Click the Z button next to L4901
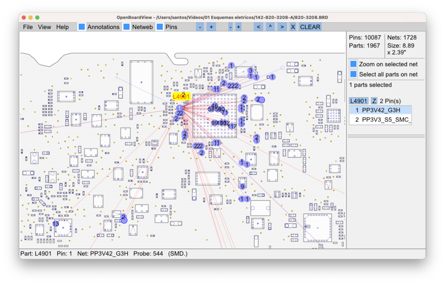This screenshot has width=445, height=284. 374,101
